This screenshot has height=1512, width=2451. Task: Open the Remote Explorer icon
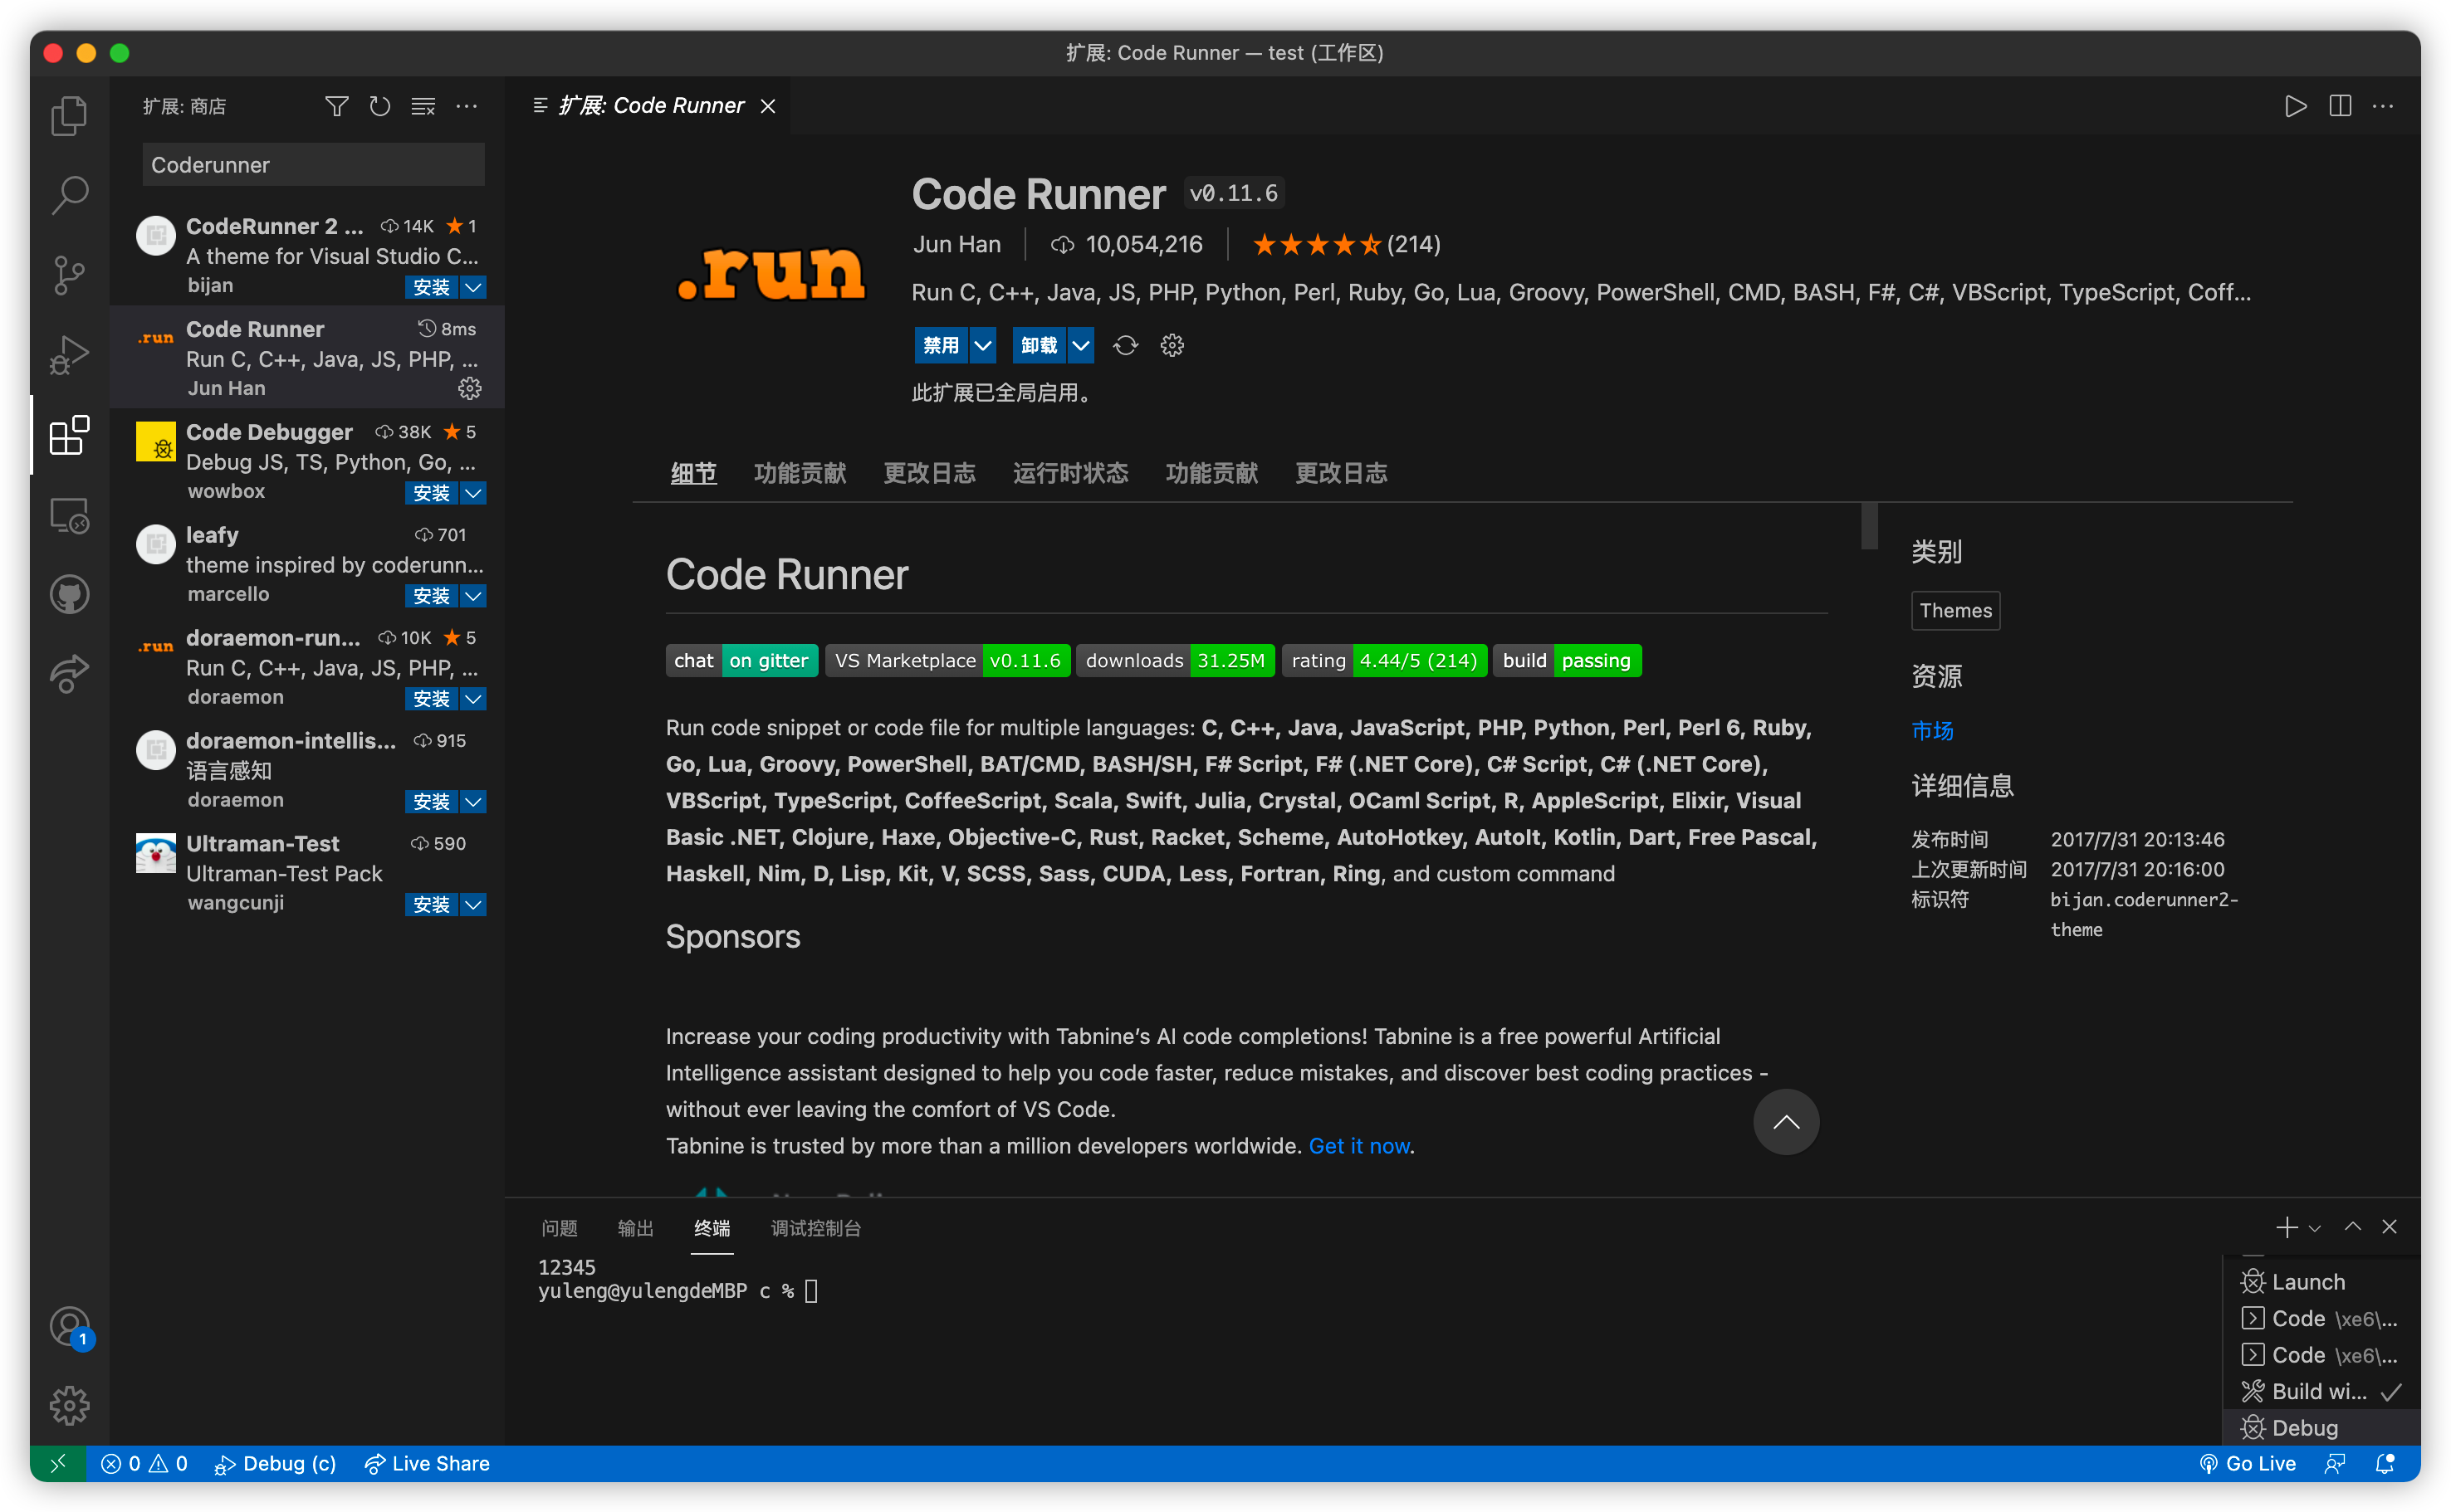(69, 515)
